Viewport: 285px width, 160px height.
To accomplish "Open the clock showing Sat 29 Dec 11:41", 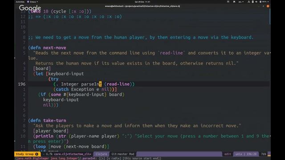I will (142, 2).
